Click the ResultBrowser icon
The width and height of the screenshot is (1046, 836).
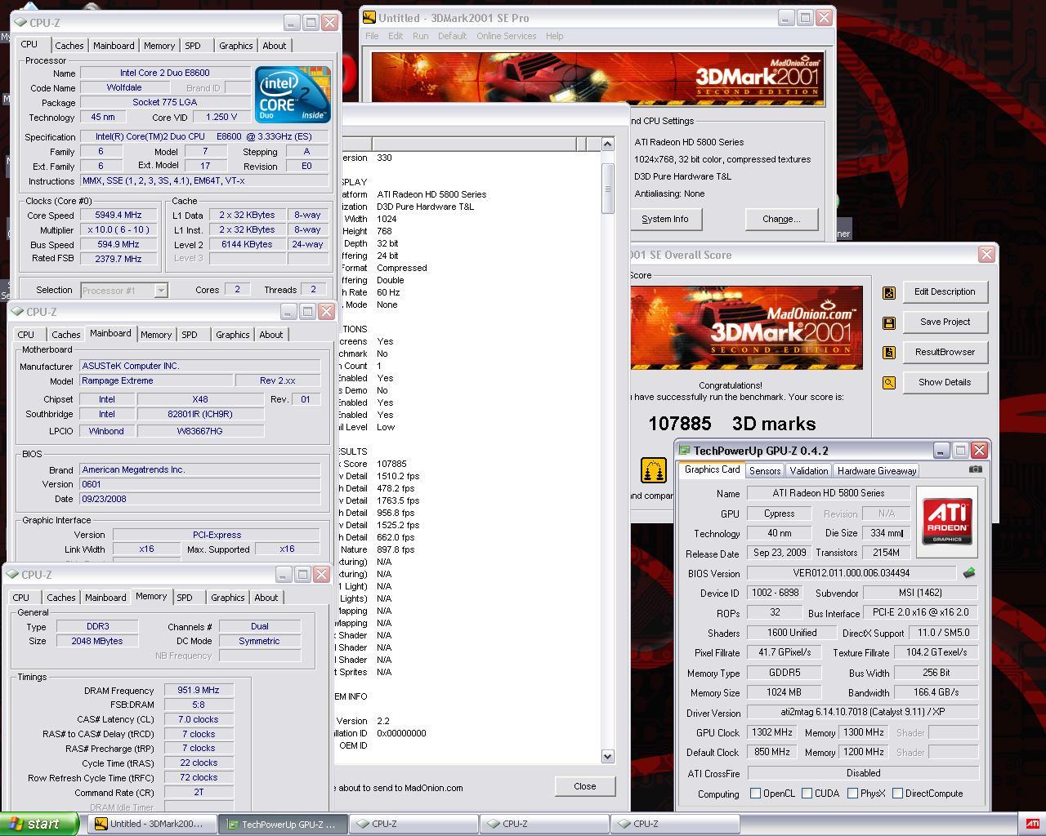(x=888, y=352)
